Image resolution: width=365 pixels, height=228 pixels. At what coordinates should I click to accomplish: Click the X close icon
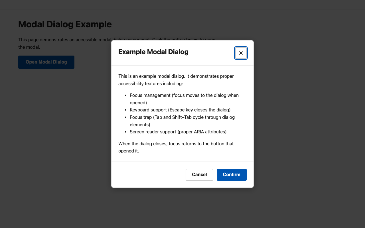(x=241, y=53)
